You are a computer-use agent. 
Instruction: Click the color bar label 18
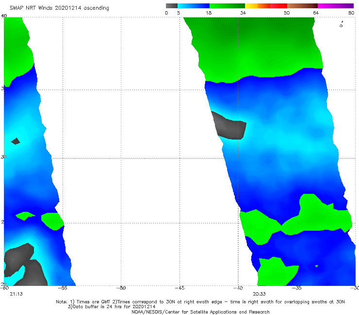click(209, 13)
